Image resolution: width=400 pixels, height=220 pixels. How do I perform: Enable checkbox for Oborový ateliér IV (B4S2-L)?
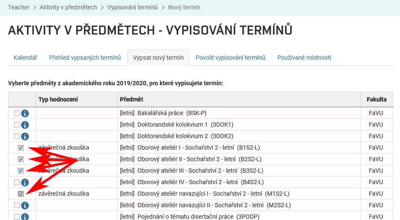click(17, 182)
